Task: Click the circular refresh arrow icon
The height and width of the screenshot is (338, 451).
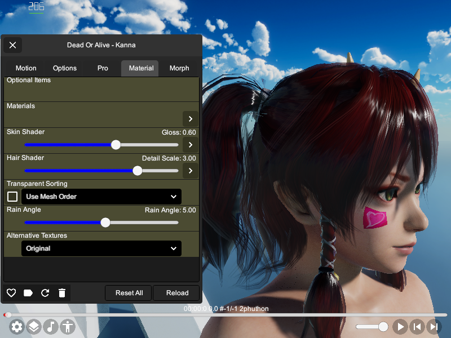Action: [x=45, y=293]
